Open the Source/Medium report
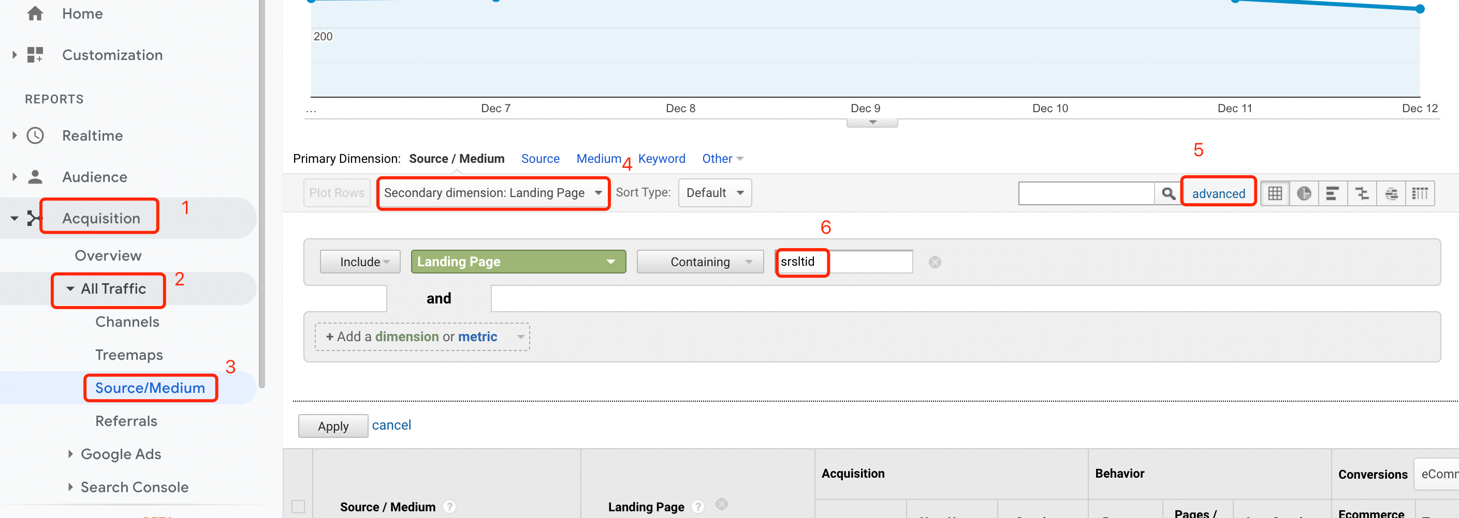1459x518 pixels. point(150,388)
